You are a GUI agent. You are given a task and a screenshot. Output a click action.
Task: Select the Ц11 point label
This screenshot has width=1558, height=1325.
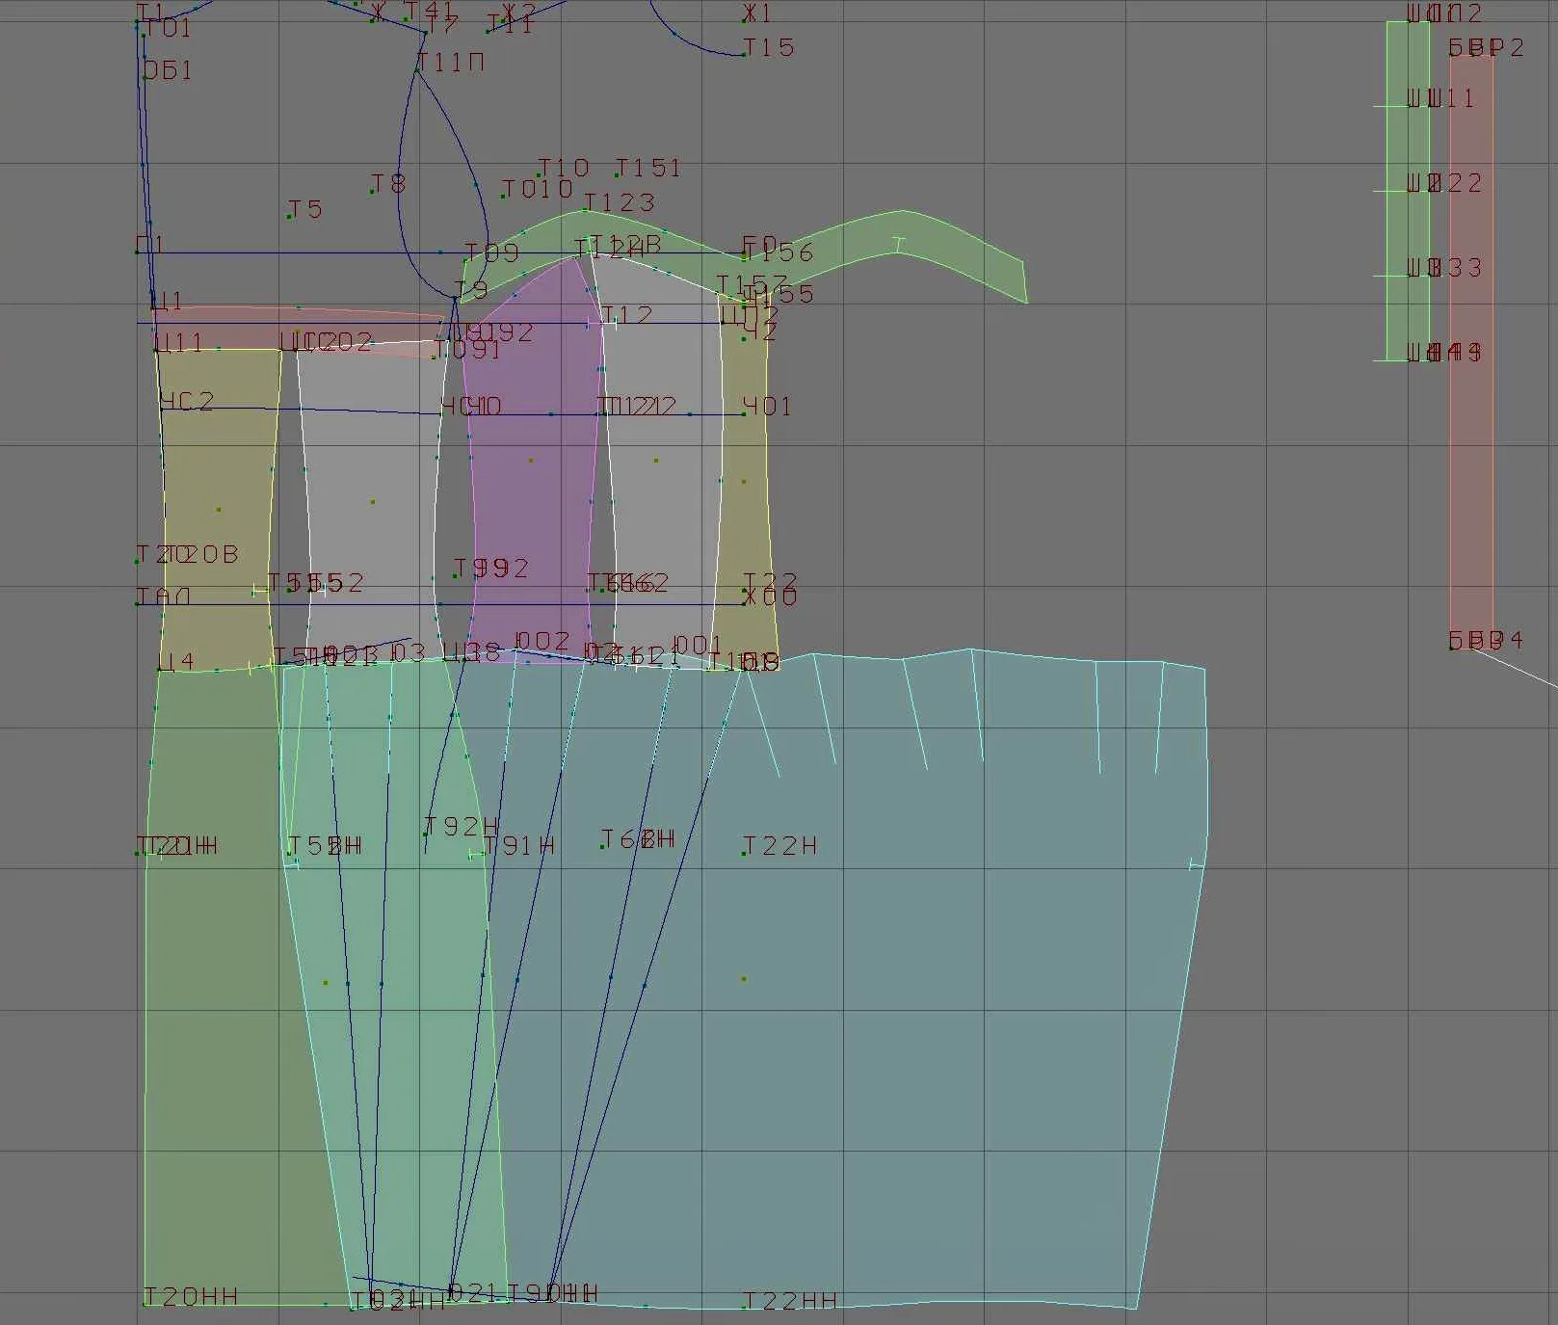point(179,342)
